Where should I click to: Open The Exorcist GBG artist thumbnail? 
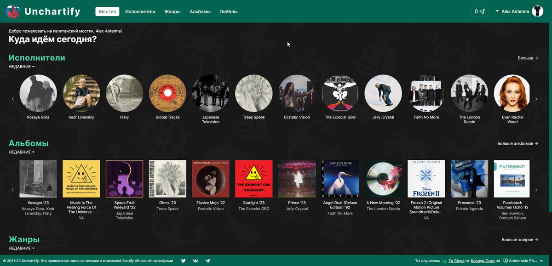(340, 93)
